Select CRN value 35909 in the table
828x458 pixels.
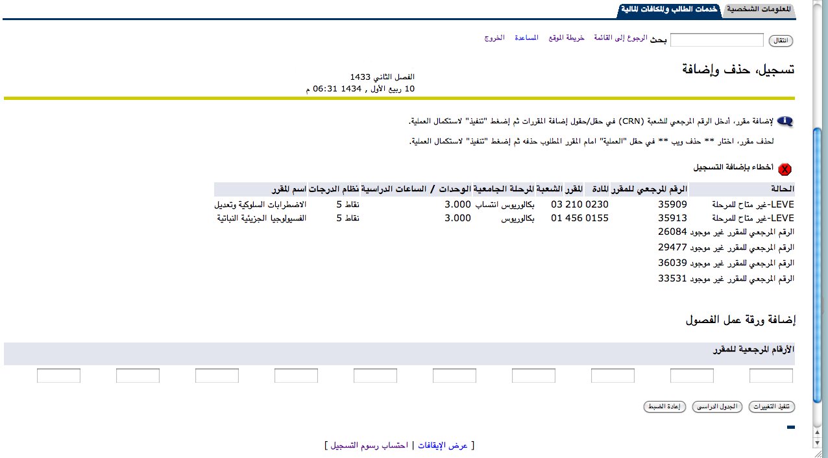[x=672, y=204]
